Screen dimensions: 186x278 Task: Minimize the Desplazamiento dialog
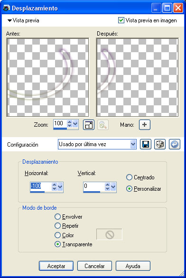(156, 8)
